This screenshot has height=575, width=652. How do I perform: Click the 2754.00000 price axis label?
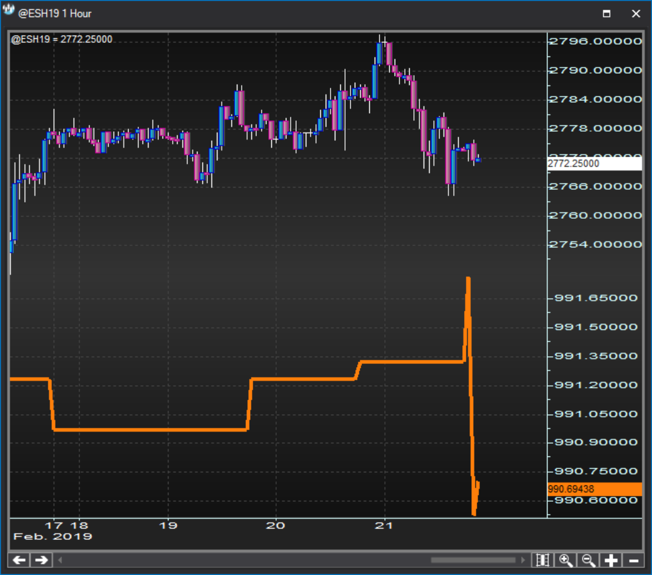click(x=595, y=244)
